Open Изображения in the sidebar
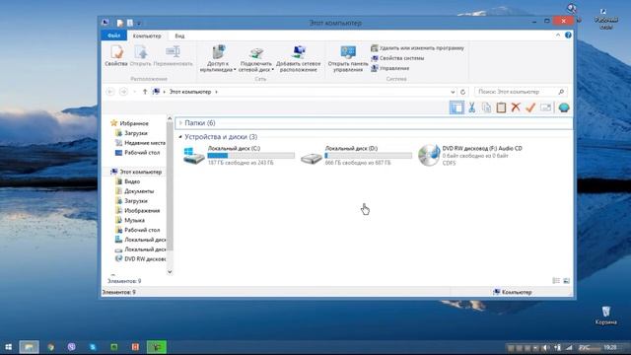The image size is (631, 355). pos(137,210)
